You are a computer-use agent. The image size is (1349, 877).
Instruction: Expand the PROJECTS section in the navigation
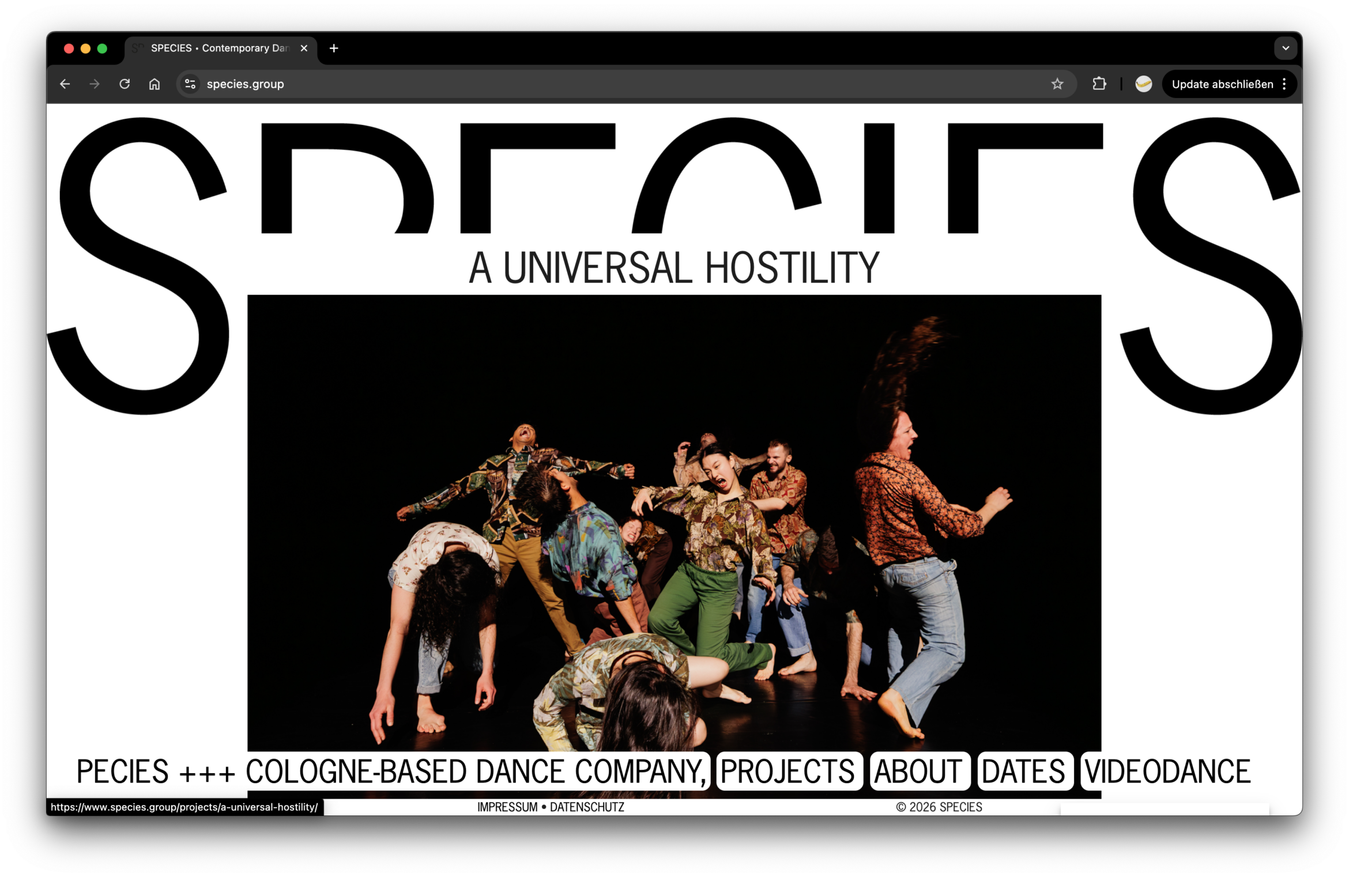(x=789, y=771)
